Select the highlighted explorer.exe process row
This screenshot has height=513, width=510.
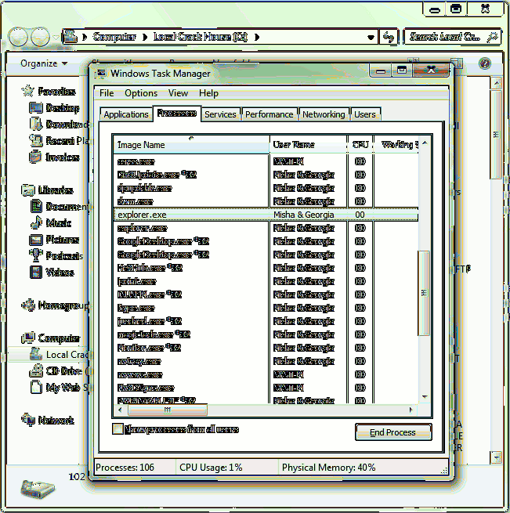266,215
